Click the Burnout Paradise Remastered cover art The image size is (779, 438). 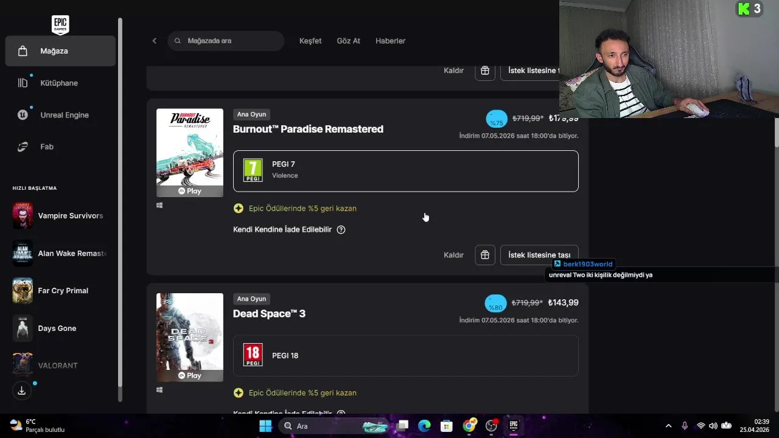(x=190, y=153)
